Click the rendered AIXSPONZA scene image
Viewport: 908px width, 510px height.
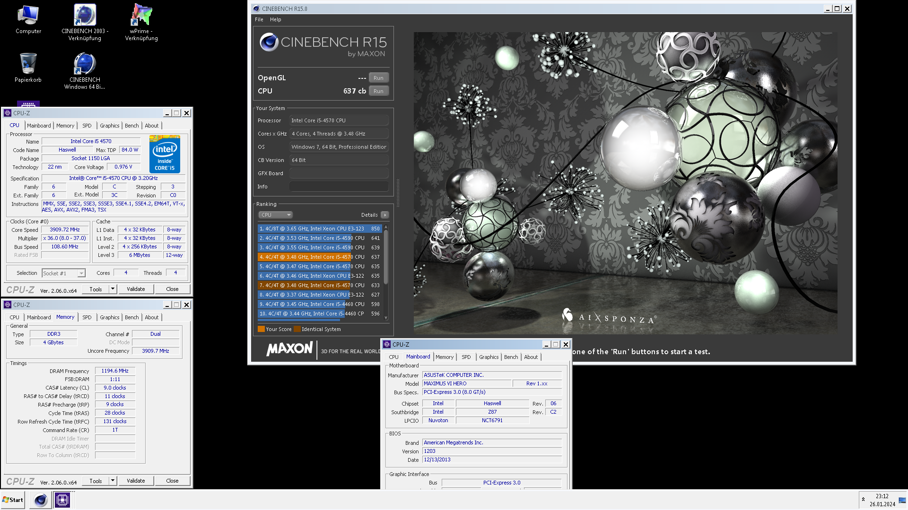[625, 183]
